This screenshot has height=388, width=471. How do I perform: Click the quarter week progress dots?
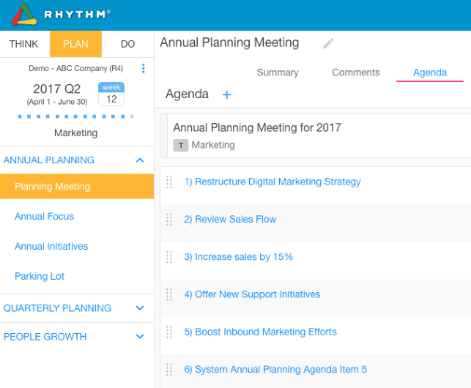click(x=76, y=117)
